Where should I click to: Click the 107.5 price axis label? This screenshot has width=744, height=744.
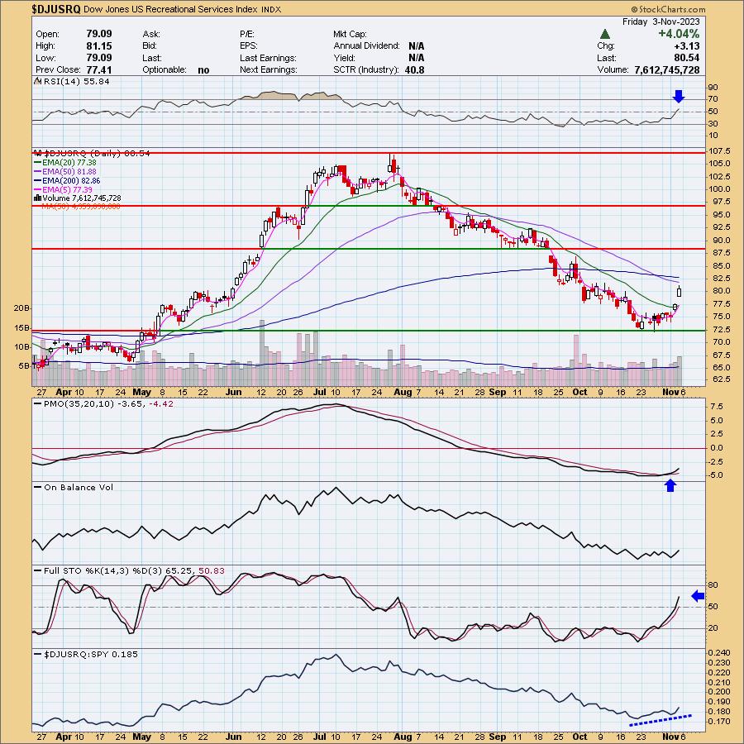720,151
